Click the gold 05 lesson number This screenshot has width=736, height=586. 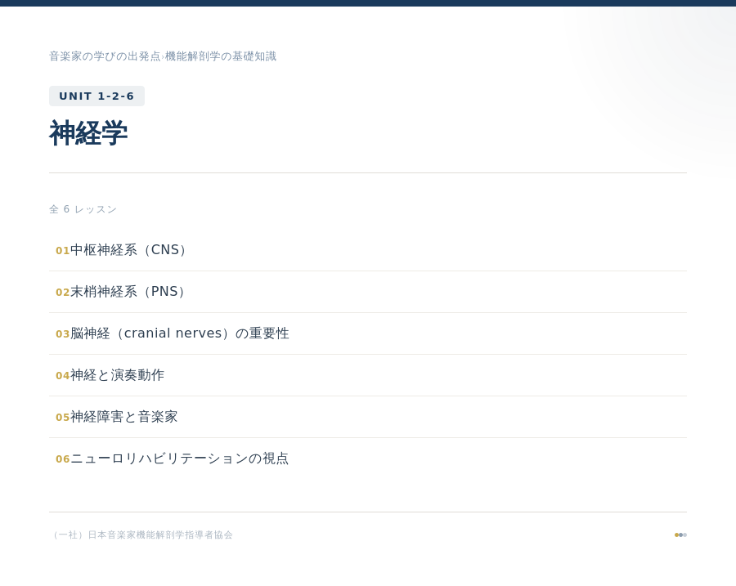tap(62, 418)
